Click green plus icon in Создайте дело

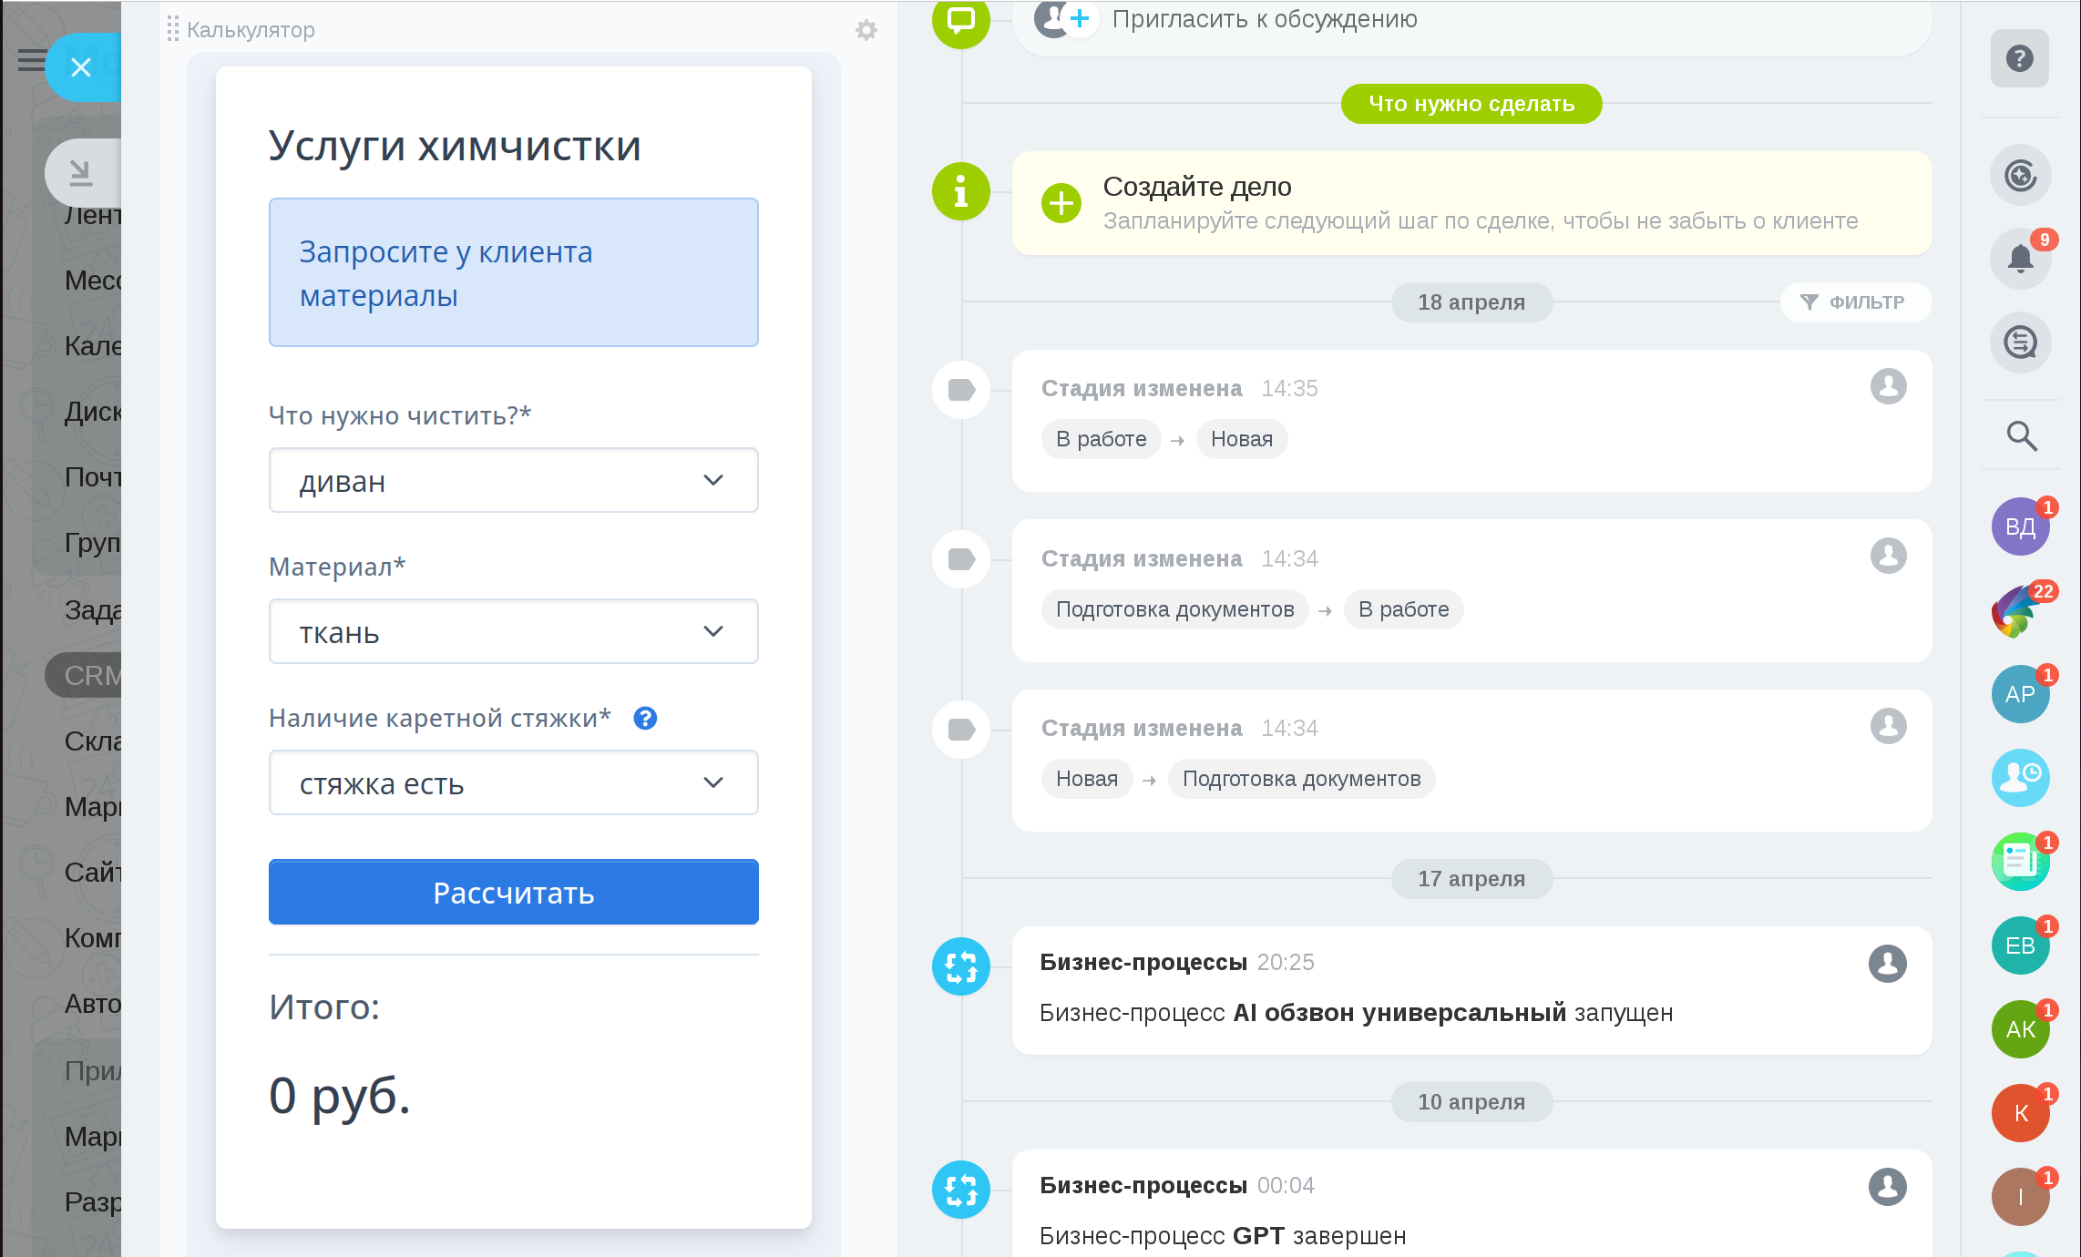coord(1061,203)
